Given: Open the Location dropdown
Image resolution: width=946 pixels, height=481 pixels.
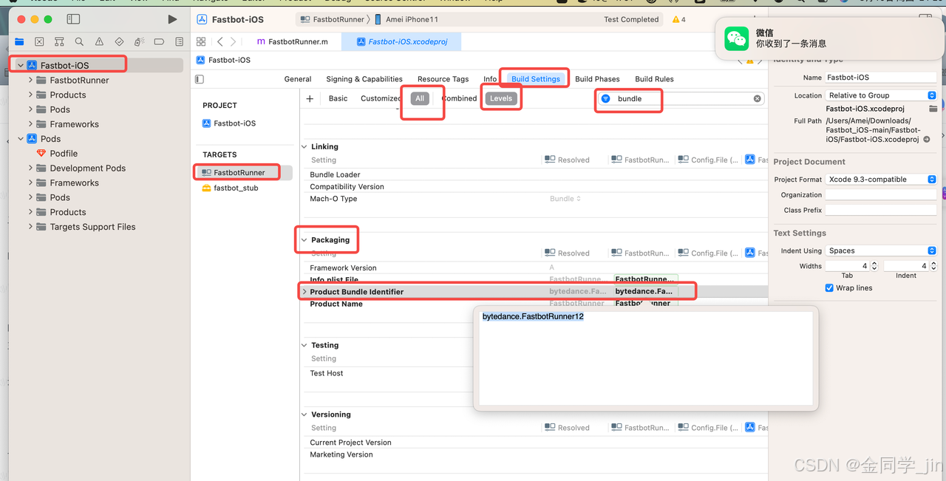Looking at the screenshot, I should coord(881,95).
